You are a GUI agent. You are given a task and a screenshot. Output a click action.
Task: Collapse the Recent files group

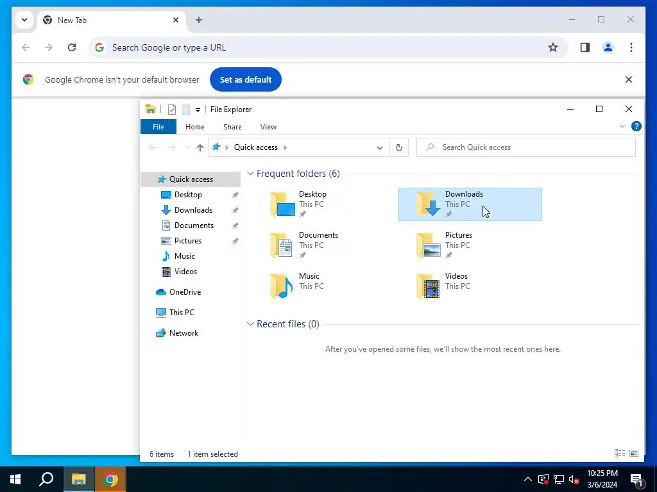pyautogui.click(x=250, y=324)
